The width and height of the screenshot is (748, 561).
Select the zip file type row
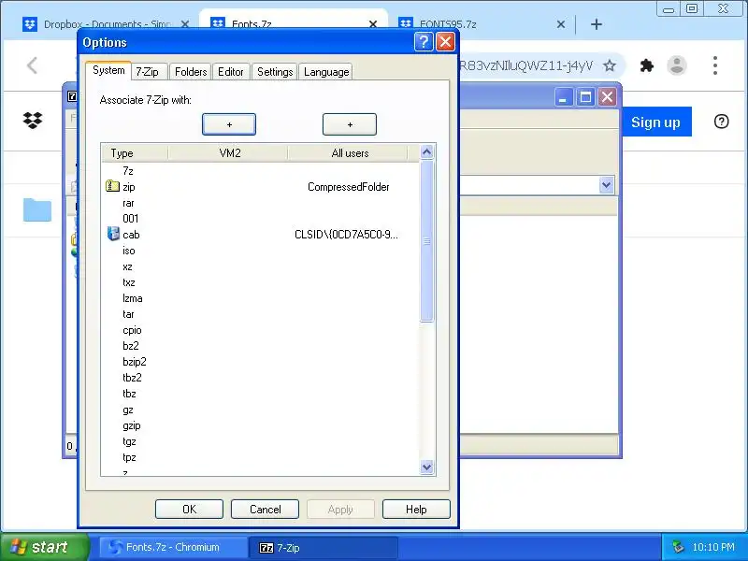click(x=261, y=186)
